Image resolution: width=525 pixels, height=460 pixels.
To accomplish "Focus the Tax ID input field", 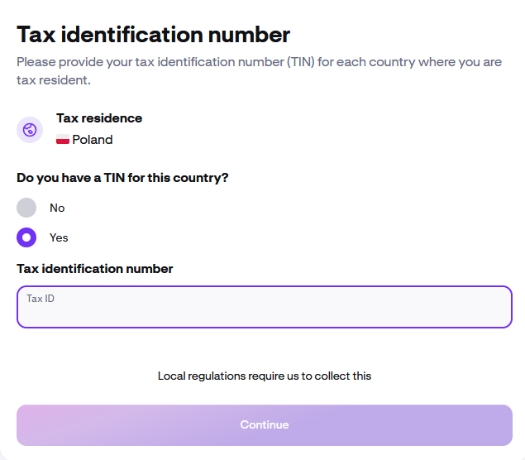I will [265, 312].
